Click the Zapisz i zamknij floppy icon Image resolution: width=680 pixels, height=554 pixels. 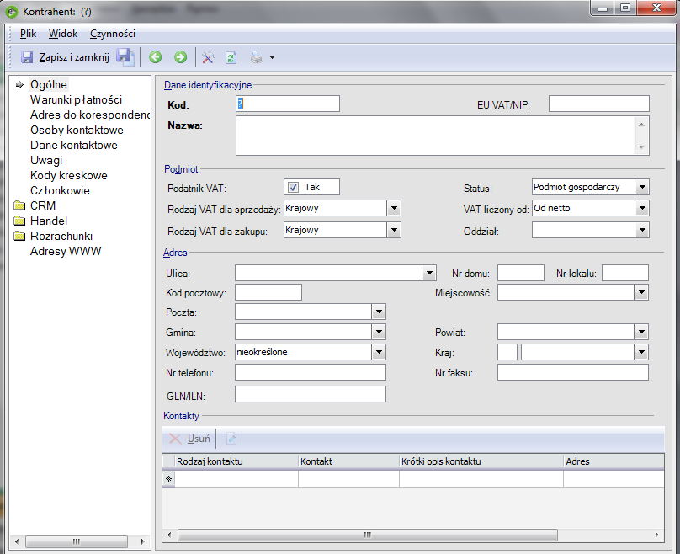point(27,57)
